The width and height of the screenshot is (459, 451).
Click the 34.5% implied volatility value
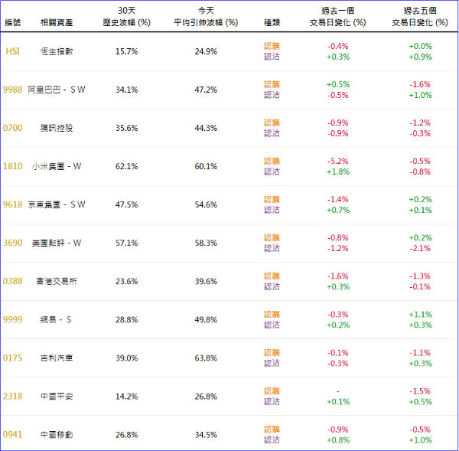click(206, 435)
